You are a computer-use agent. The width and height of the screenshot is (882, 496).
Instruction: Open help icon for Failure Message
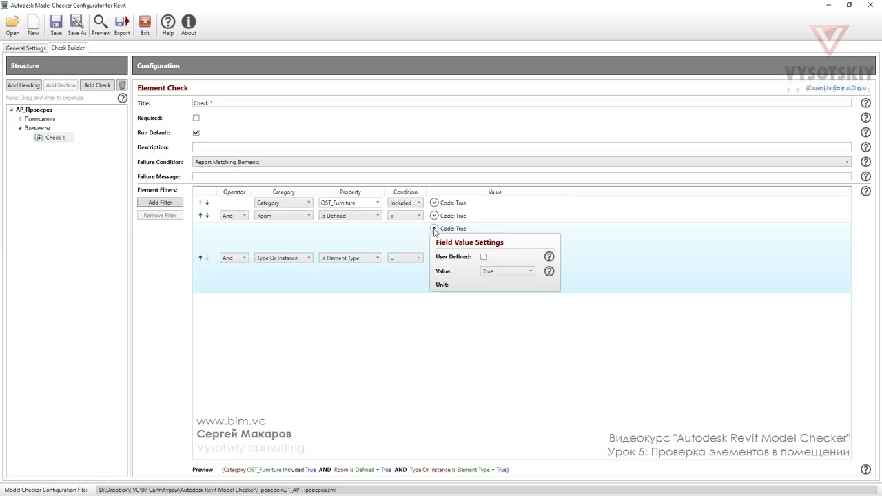click(865, 177)
